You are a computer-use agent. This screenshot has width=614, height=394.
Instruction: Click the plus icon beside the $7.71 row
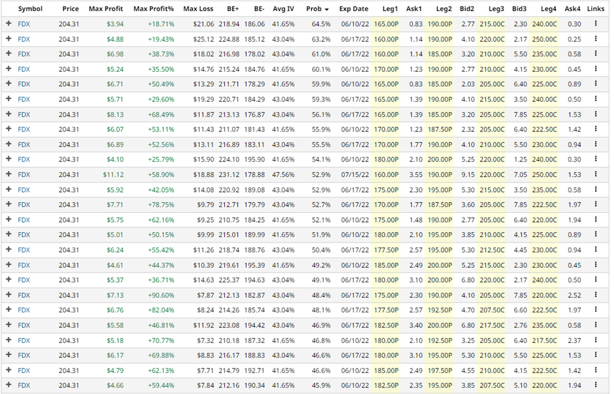coord(8,205)
